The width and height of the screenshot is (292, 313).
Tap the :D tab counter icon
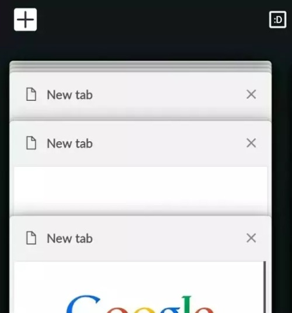(x=277, y=20)
